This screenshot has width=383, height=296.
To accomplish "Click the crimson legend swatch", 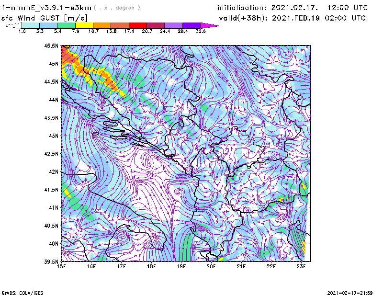I will [x=156, y=25].
